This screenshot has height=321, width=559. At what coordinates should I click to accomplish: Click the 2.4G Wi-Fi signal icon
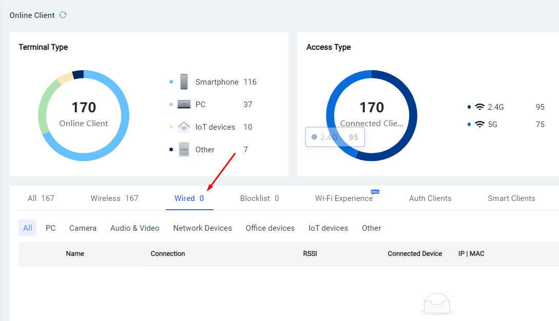point(480,107)
